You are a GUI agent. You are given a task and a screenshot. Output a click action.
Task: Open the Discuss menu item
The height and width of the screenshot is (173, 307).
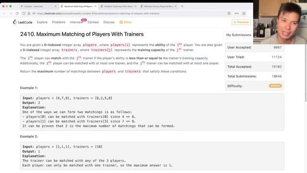click(x=109, y=22)
